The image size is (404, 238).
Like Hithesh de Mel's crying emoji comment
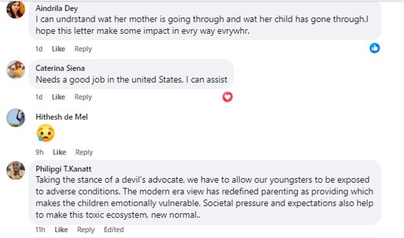[59, 152]
